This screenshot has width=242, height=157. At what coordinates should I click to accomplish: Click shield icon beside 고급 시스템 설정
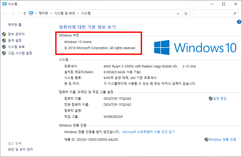coord(4,53)
